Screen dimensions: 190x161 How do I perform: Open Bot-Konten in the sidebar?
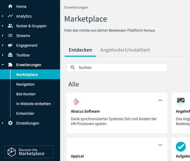click(x=26, y=94)
